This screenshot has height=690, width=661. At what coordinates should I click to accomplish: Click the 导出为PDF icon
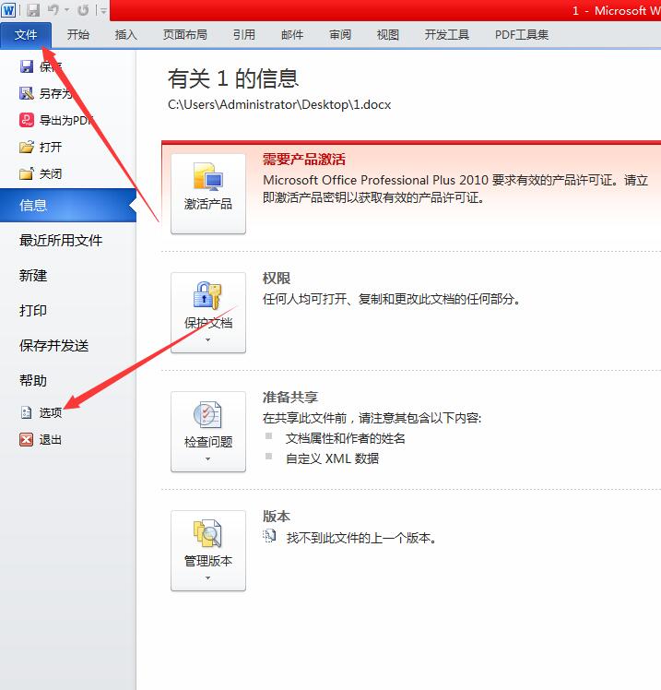27,120
